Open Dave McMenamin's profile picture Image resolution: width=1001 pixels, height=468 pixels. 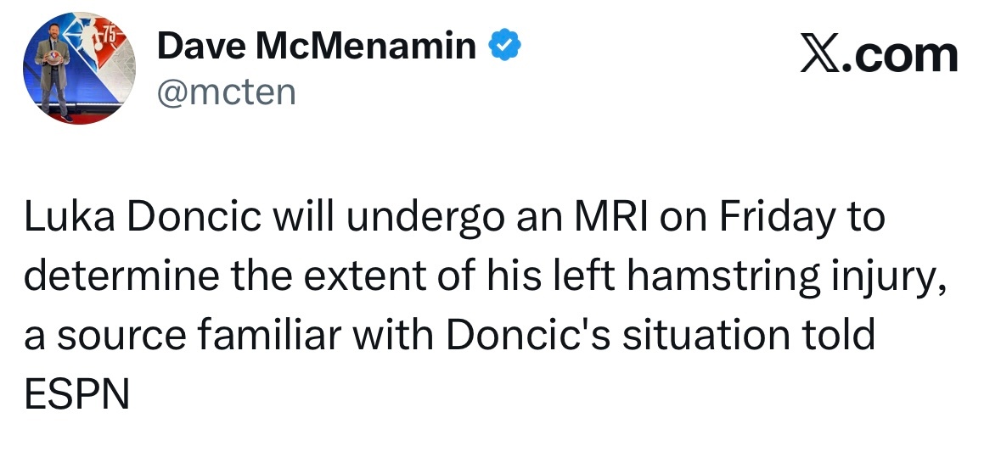pyautogui.click(x=79, y=68)
